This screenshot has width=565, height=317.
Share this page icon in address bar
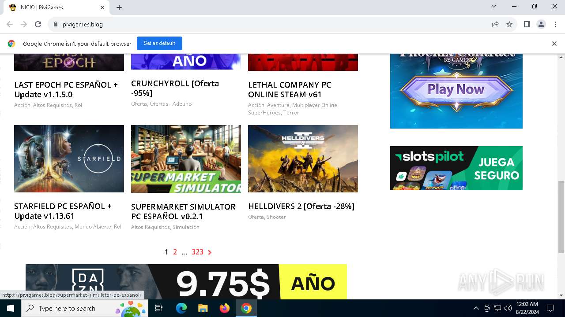(495, 24)
